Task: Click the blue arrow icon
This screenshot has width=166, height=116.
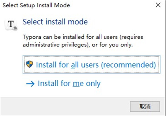Action: 30,83
